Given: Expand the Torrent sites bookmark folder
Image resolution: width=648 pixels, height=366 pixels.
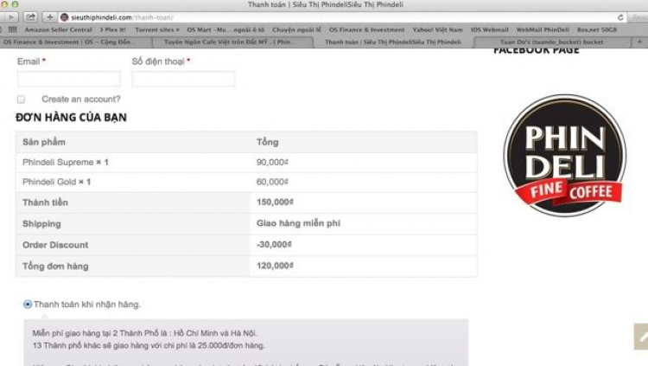Looking at the screenshot, I should pos(157,29).
